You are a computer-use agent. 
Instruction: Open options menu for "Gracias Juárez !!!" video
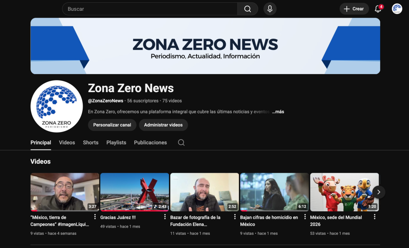point(165,217)
